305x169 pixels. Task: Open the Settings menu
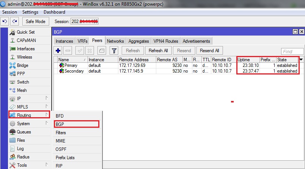coord(30,12)
